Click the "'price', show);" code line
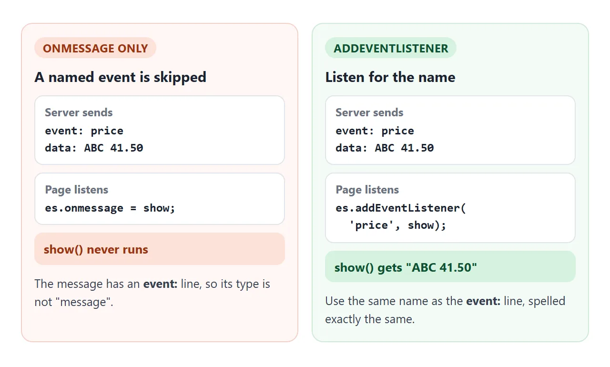The width and height of the screenshot is (610, 367). [398, 225]
